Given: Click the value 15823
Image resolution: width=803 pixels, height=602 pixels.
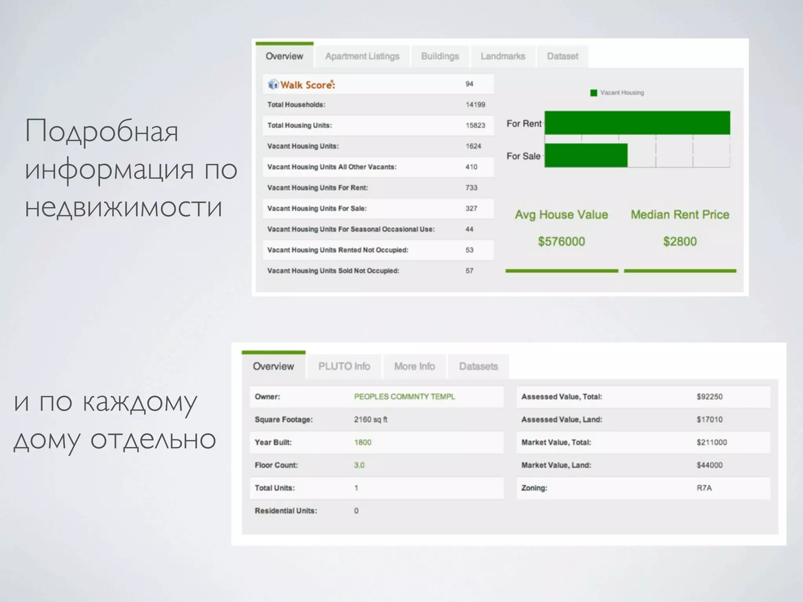Looking at the screenshot, I should (x=475, y=125).
